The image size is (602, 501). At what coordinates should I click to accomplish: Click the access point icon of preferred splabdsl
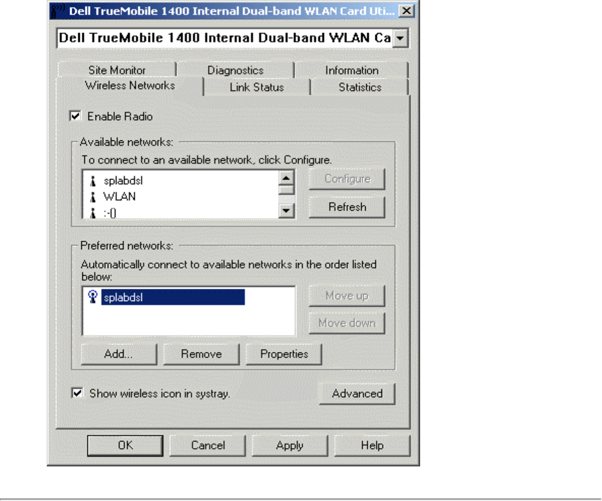click(x=92, y=297)
